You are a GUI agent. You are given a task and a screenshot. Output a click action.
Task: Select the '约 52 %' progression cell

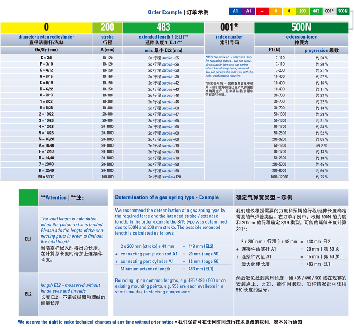point(322,133)
